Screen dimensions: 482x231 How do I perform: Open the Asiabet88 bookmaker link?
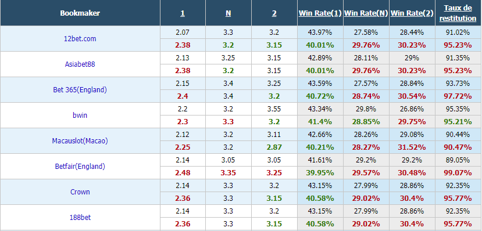tap(80, 64)
